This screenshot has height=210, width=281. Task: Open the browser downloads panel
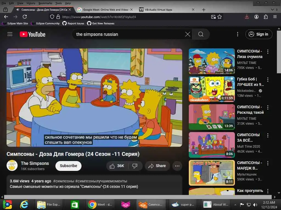pos(247,17)
